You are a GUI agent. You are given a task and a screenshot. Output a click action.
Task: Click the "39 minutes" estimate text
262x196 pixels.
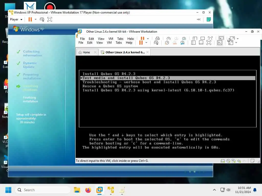(x=27, y=122)
